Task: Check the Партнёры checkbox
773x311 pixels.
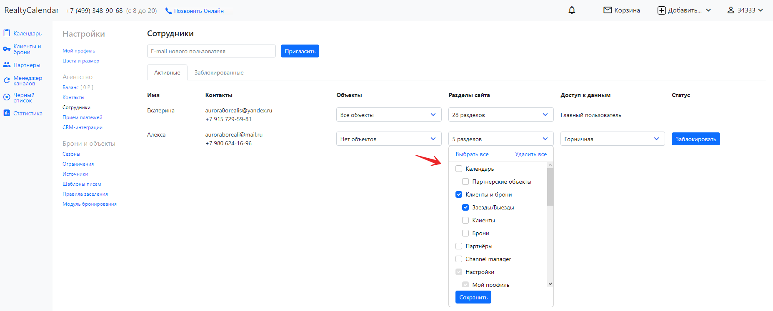Action: (x=459, y=246)
